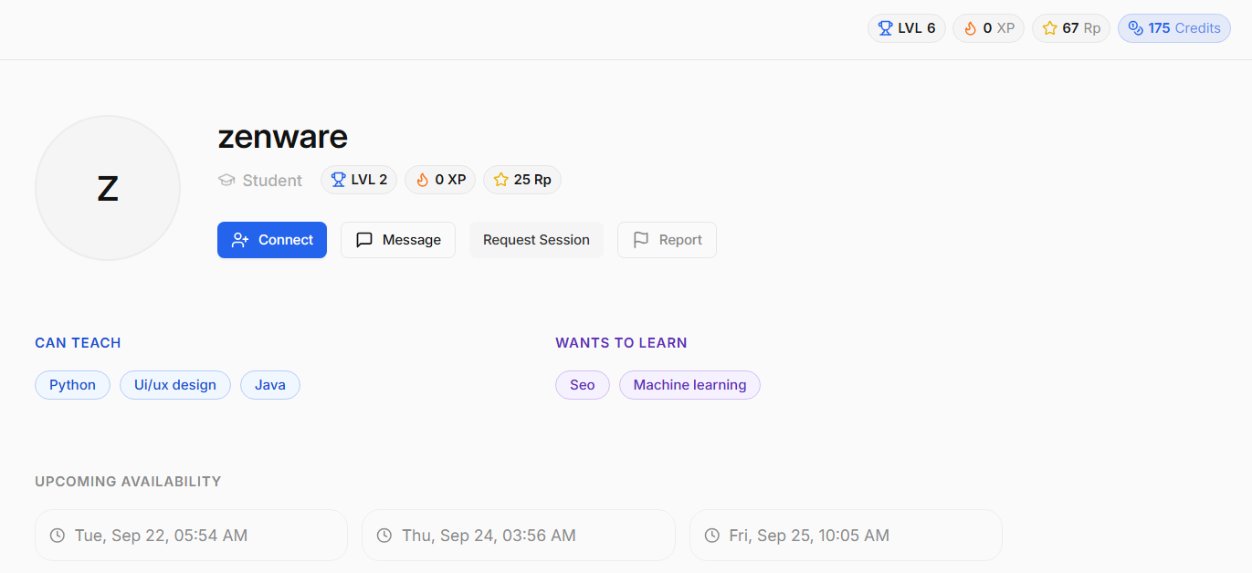
Task: Select the Seo learning tag
Action: [583, 385]
